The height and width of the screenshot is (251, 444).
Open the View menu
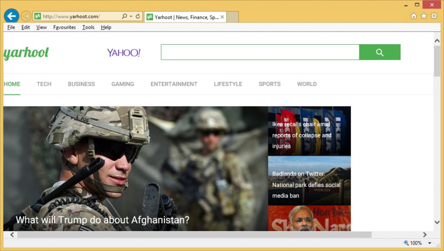click(x=41, y=27)
